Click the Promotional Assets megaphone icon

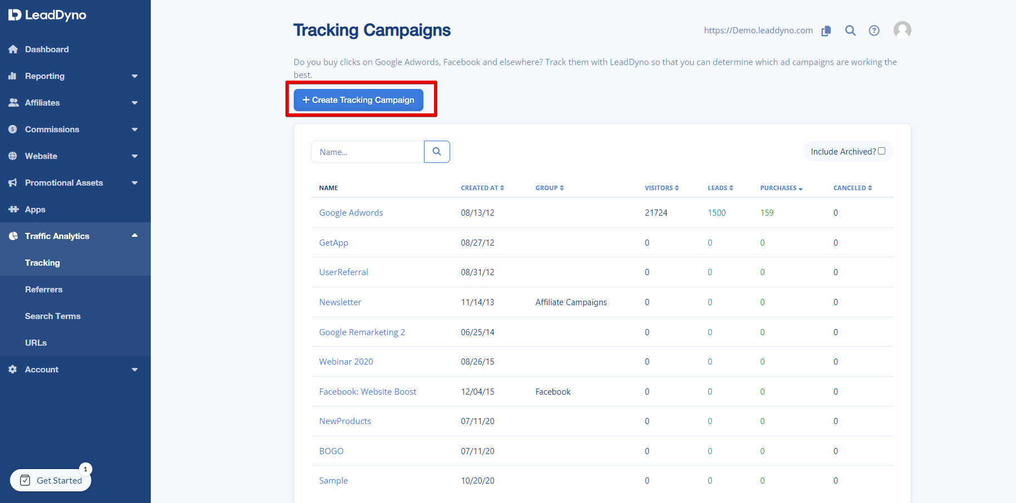(13, 183)
